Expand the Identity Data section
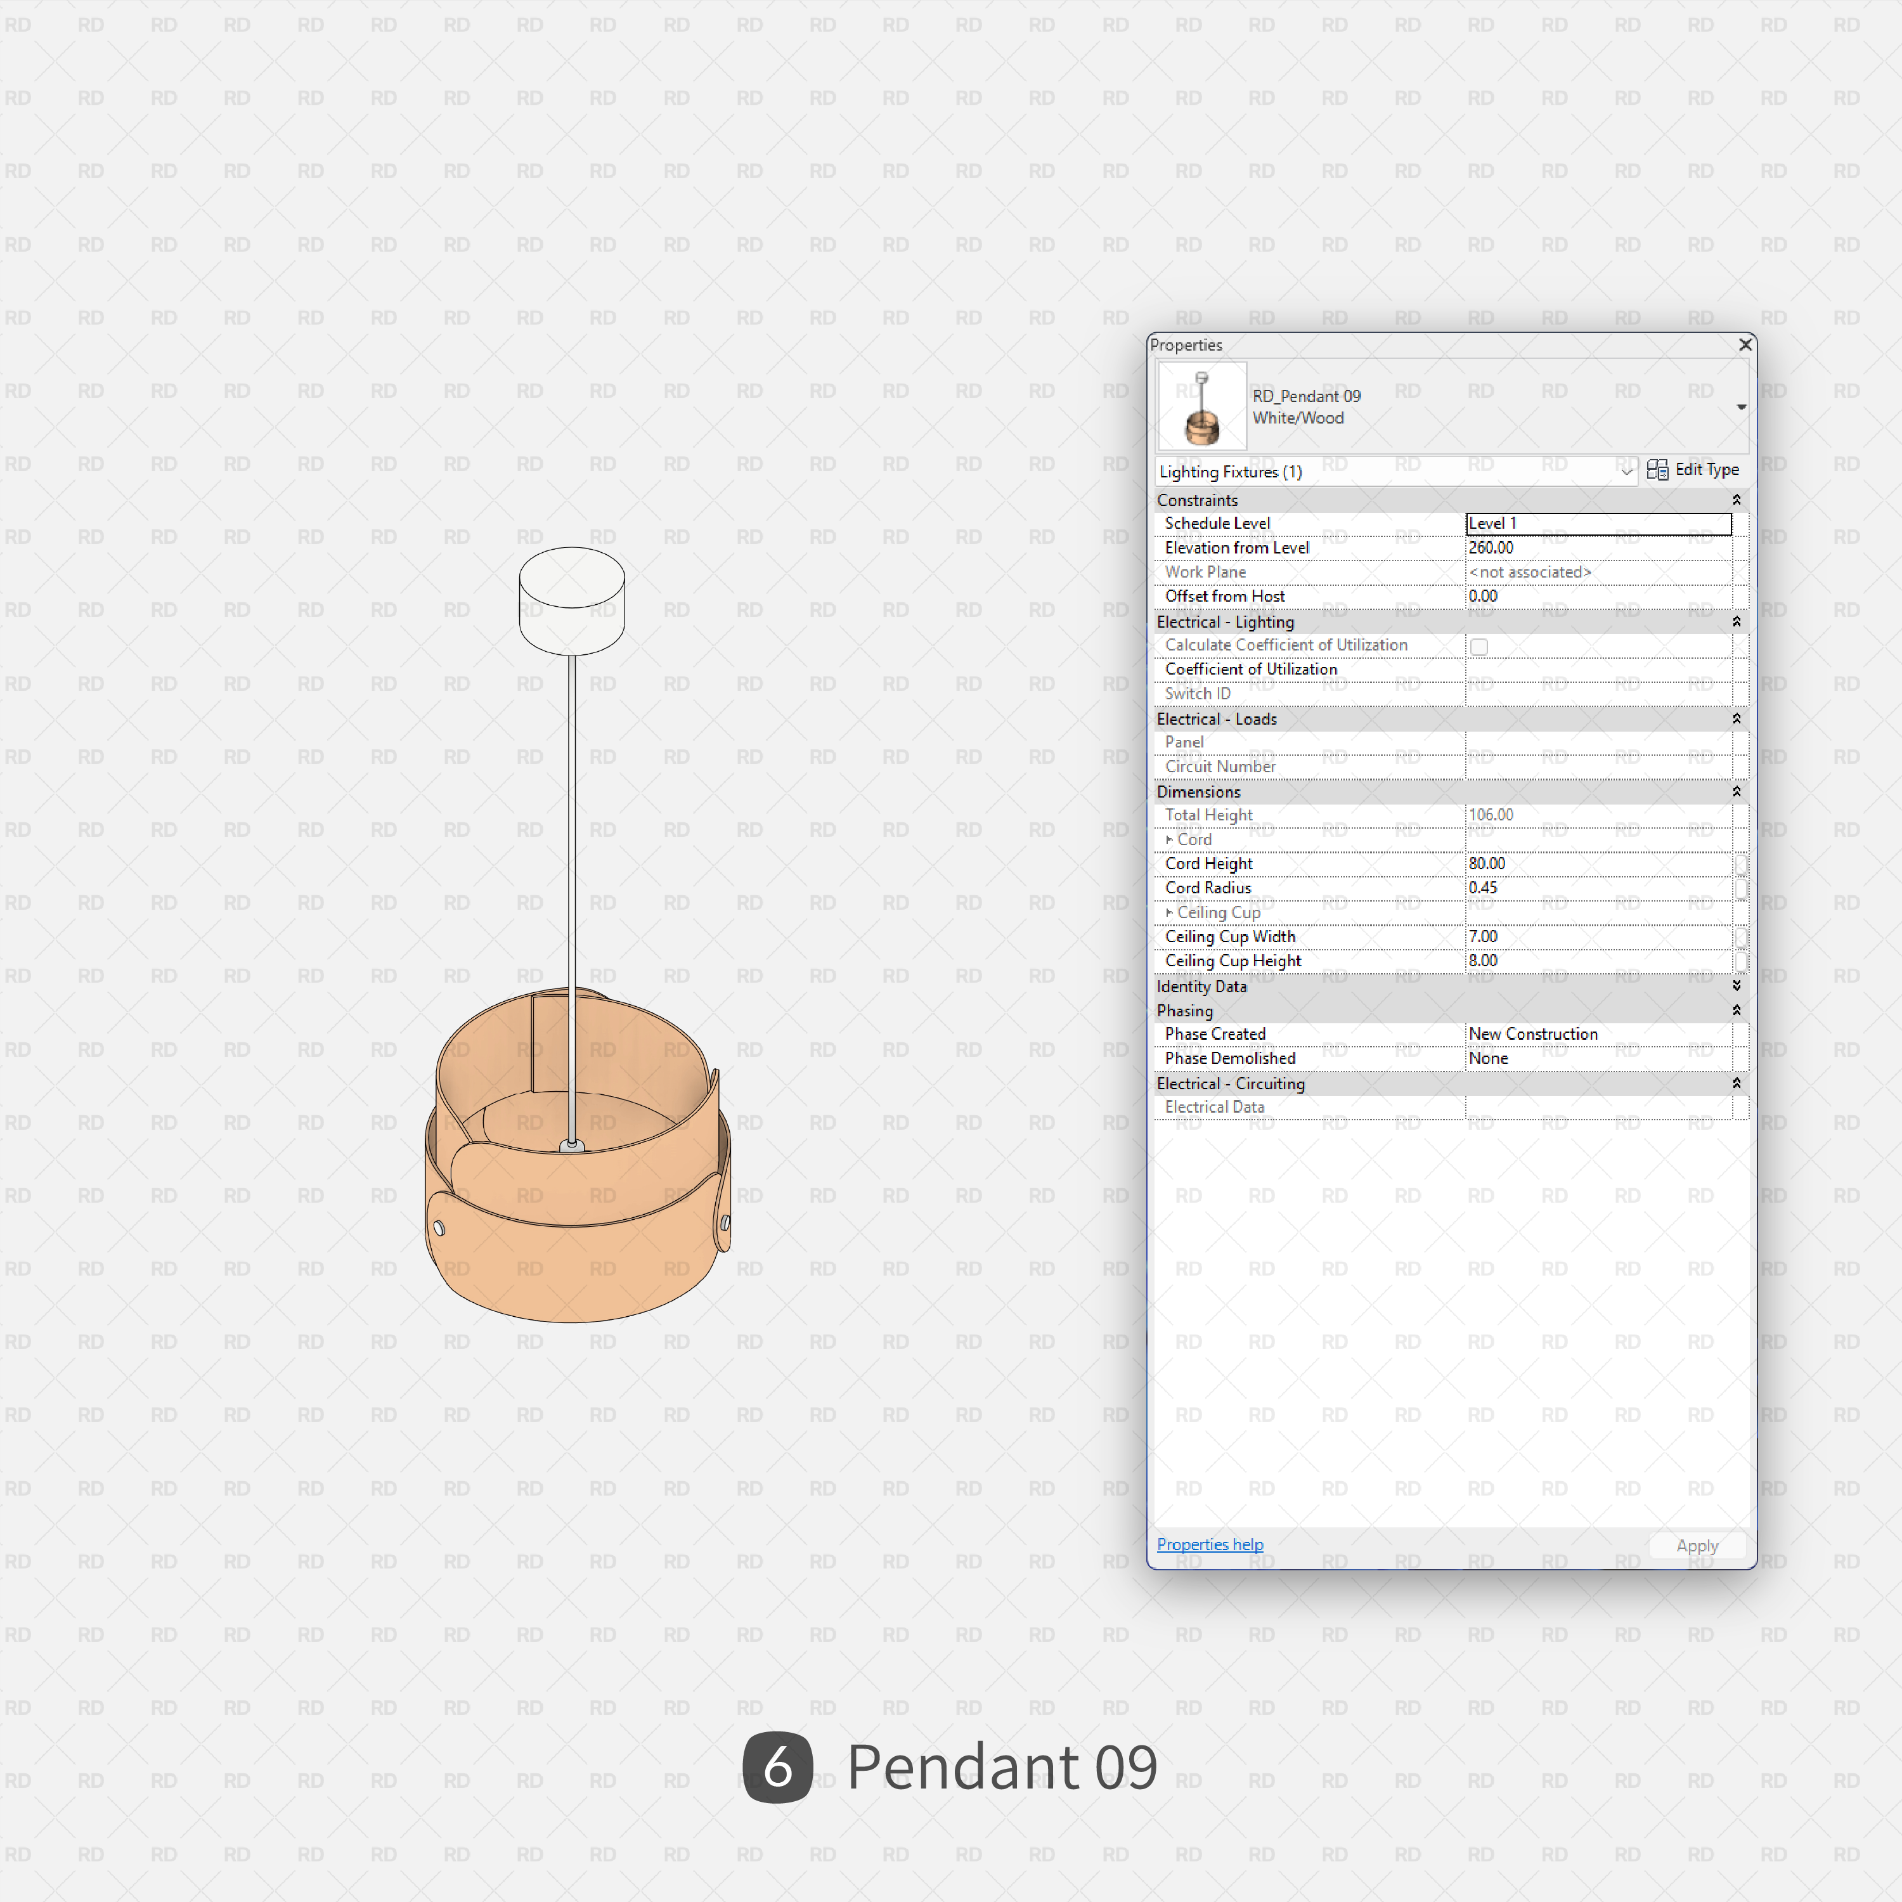 [x=1737, y=985]
